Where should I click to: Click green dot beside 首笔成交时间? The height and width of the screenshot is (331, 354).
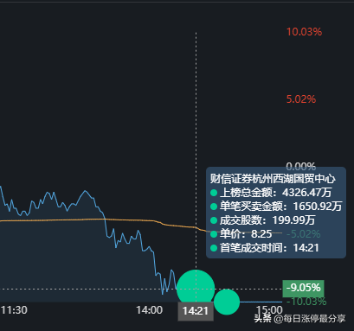pyautogui.click(x=214, y=248)
